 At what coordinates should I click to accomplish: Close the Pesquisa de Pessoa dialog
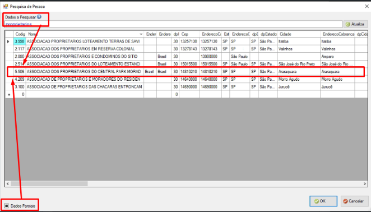click(x=367, y=6)
